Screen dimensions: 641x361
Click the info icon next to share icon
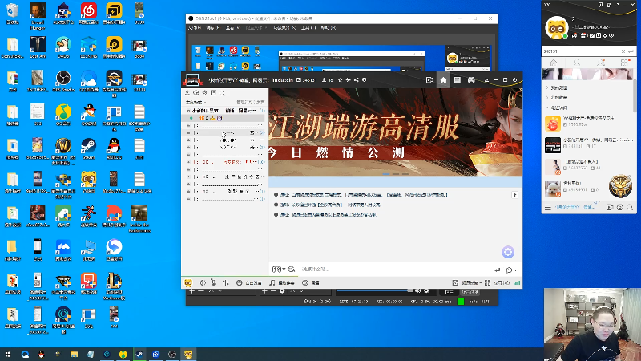click(365, 80)
